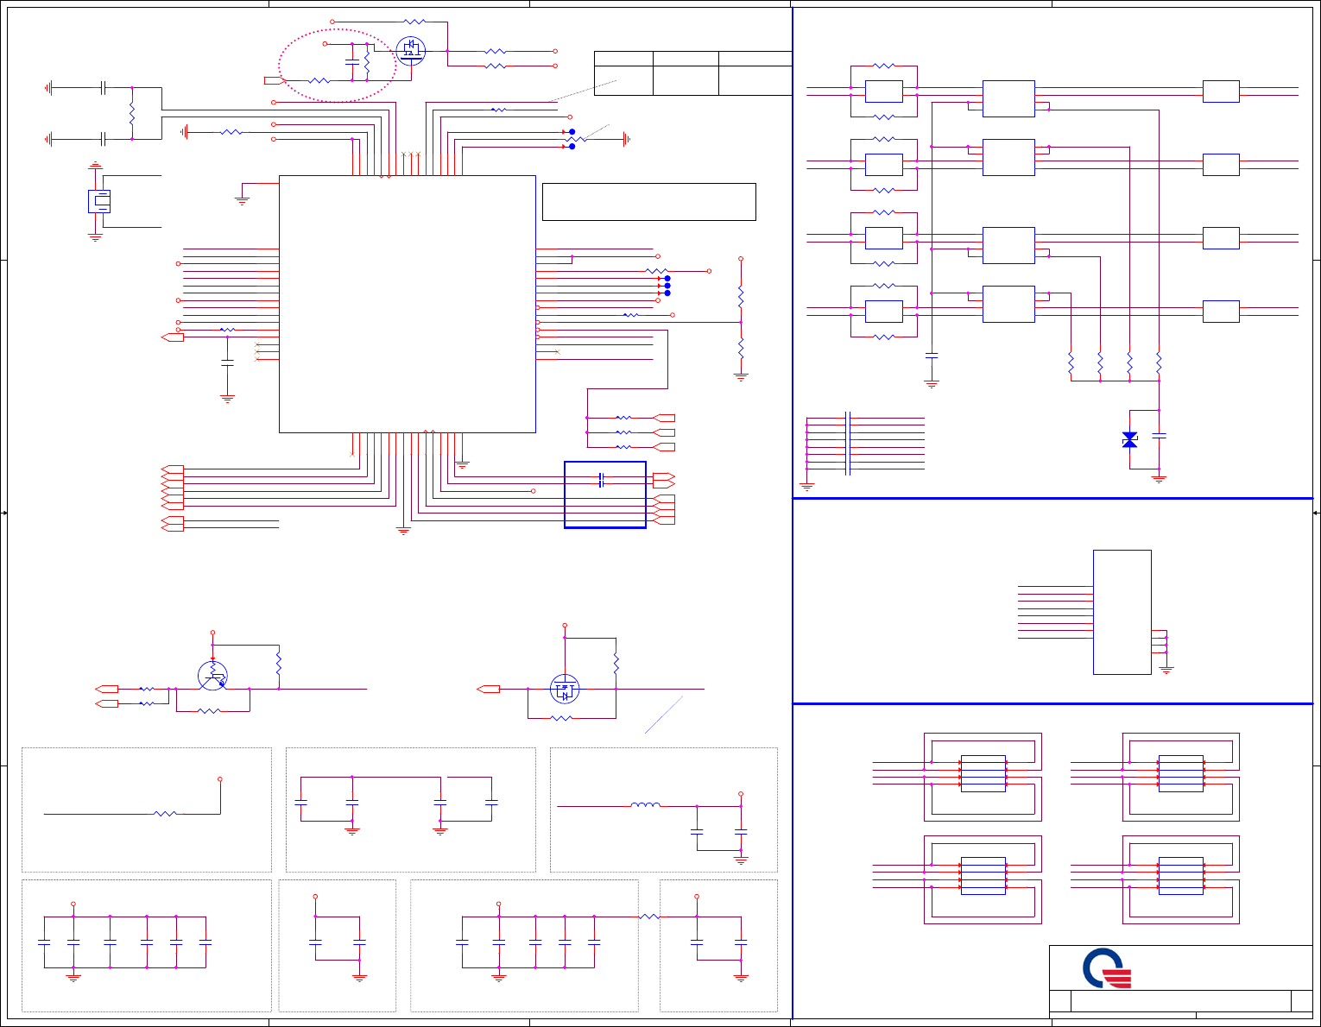
Task: Select the capacitor to ground below the IC's left pins
Action: pos(227,363)
